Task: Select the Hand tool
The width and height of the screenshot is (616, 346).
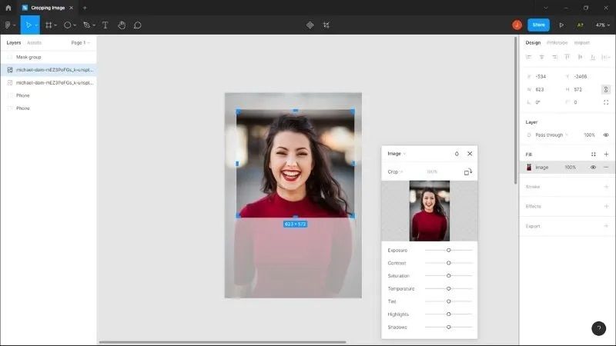Action: pyautogui.click(x=122, y=25)
